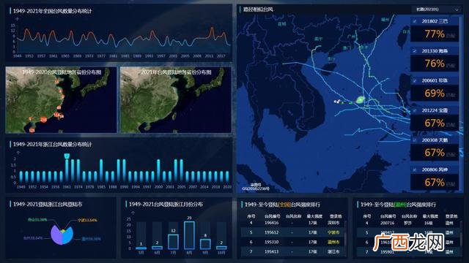Toggle the checkbox for typhoon 201224

415,110
